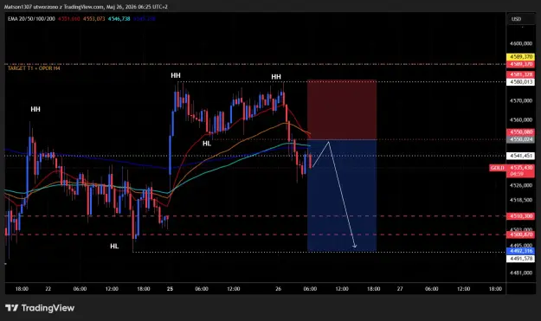Click the HH label above the 26 date candles
541x321 pixels.
coord(276,77)
